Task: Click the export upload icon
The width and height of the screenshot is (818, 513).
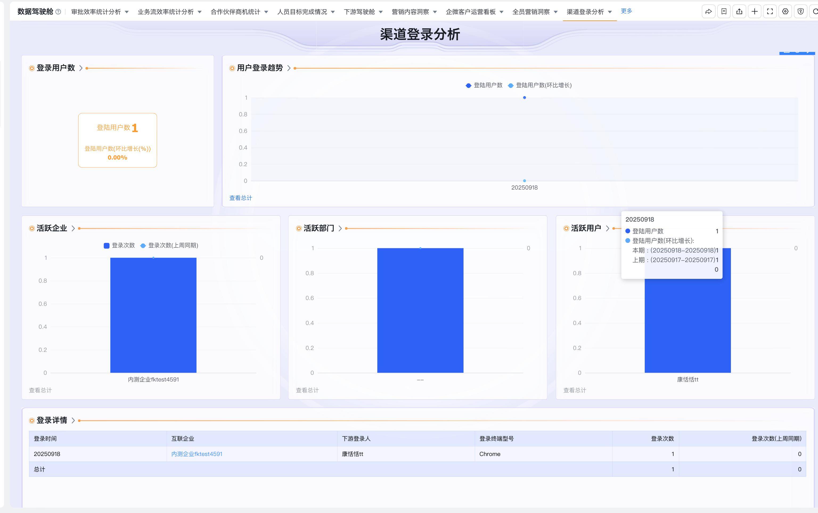Action: (739, 11)
